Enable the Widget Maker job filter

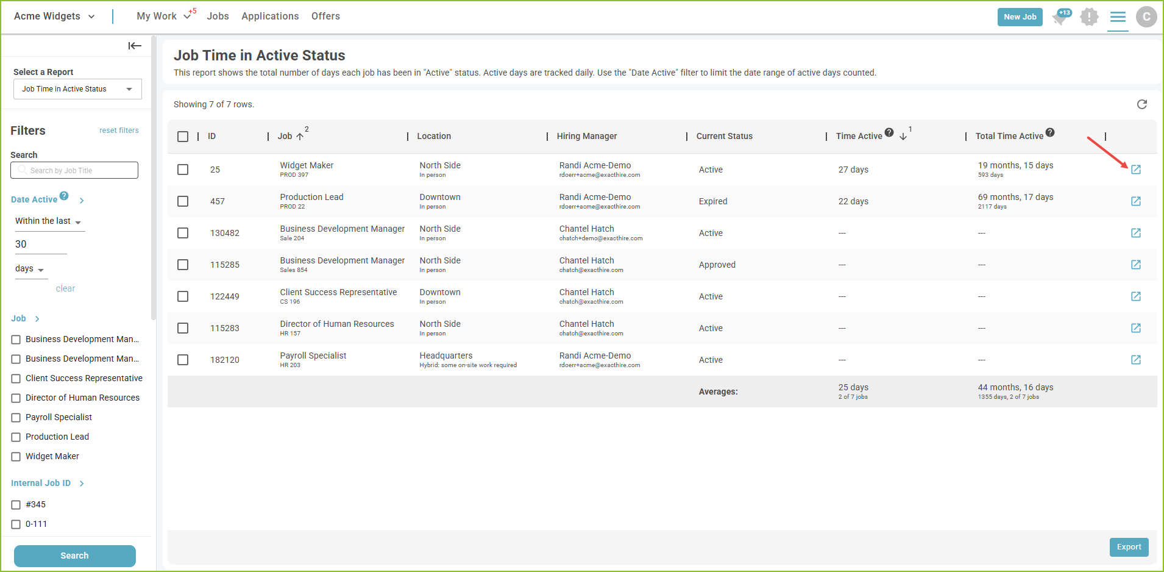click(x=16, y=457)
